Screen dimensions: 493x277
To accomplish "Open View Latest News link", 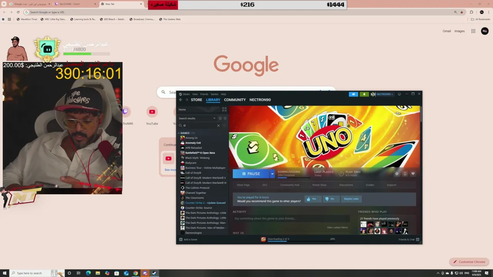I will point(337,227).
